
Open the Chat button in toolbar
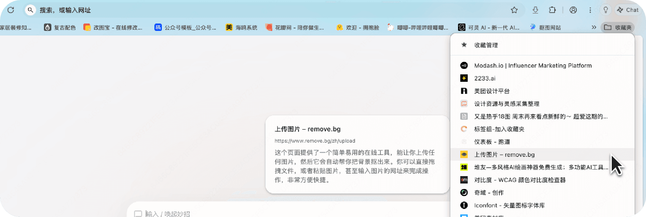[x=628, y=10]
